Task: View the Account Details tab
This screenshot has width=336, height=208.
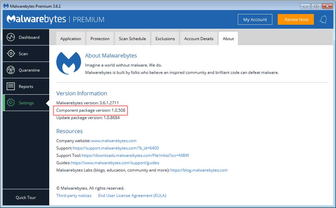Action: (x=199, y=38)
